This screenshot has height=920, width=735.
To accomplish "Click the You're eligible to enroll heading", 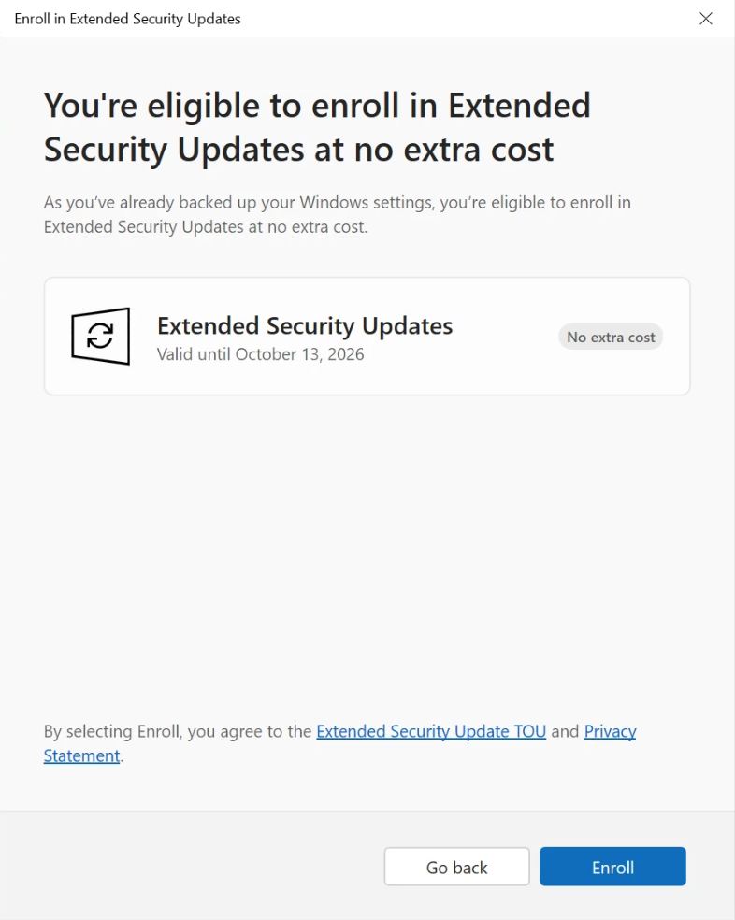I will pyautogui.click(x=316, y=127).
